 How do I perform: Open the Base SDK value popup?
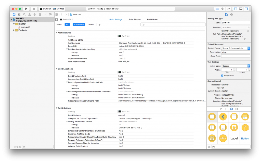coord(131,46)
